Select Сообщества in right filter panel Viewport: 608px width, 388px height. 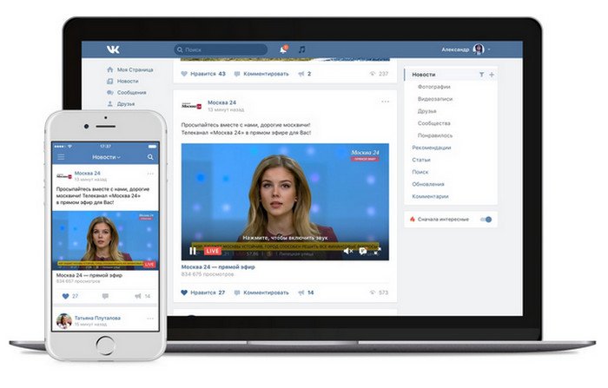(x=434, y=123)
